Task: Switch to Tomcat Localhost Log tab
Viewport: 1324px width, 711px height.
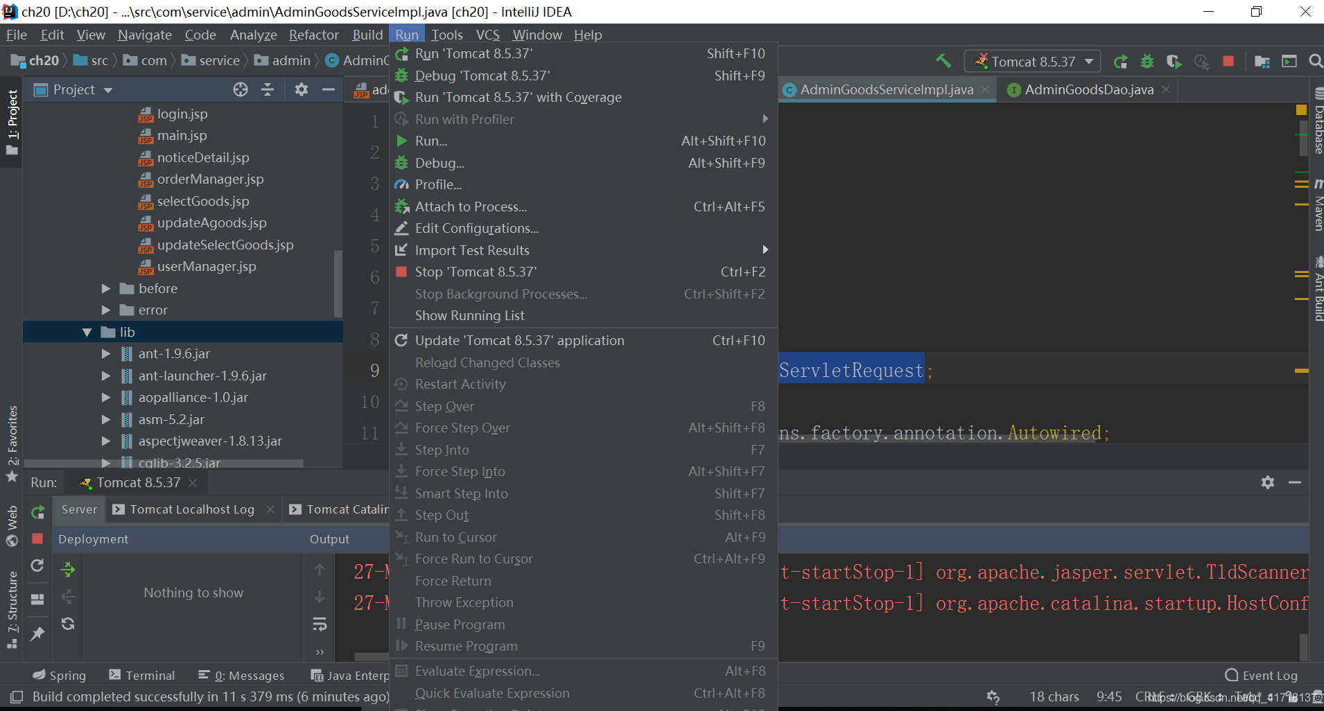Action: click(x=192, y=509)
